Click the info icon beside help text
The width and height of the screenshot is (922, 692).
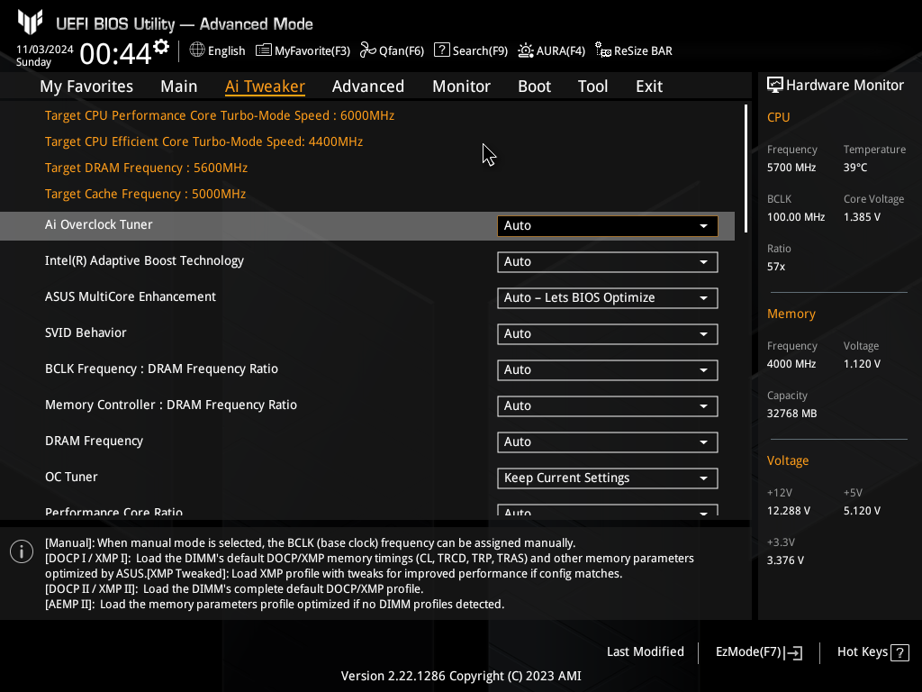(22, 551)
